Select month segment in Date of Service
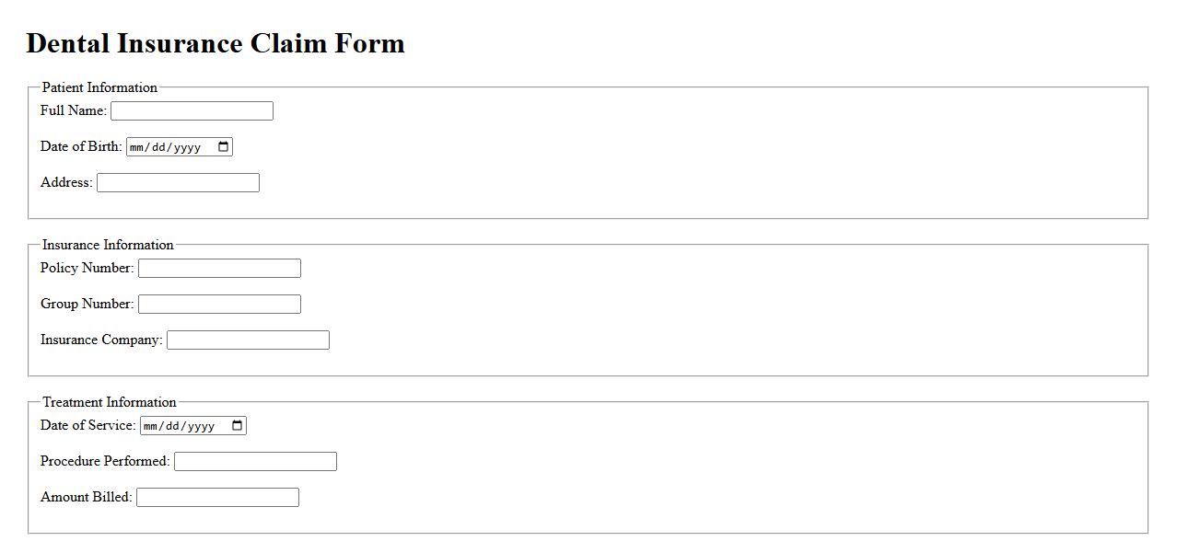The height and width of the screenshot is (553, 1177). (x=152, y=426)
